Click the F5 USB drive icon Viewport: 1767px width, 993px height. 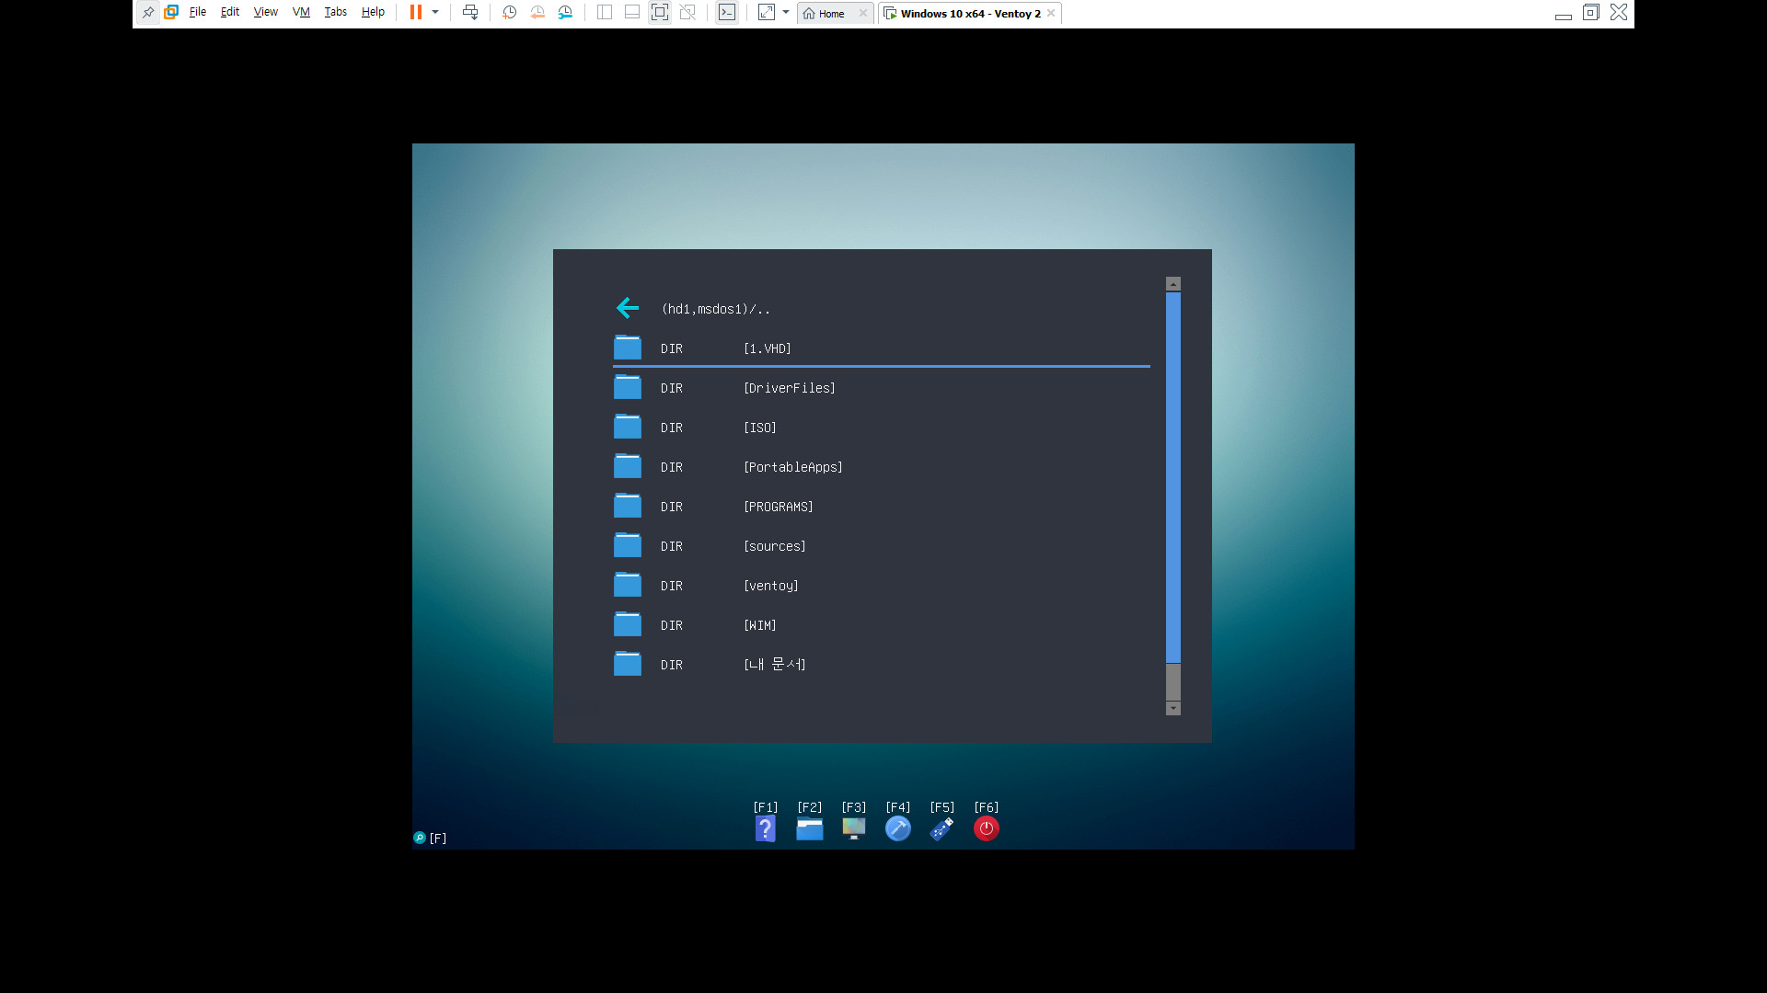point(941,828)
